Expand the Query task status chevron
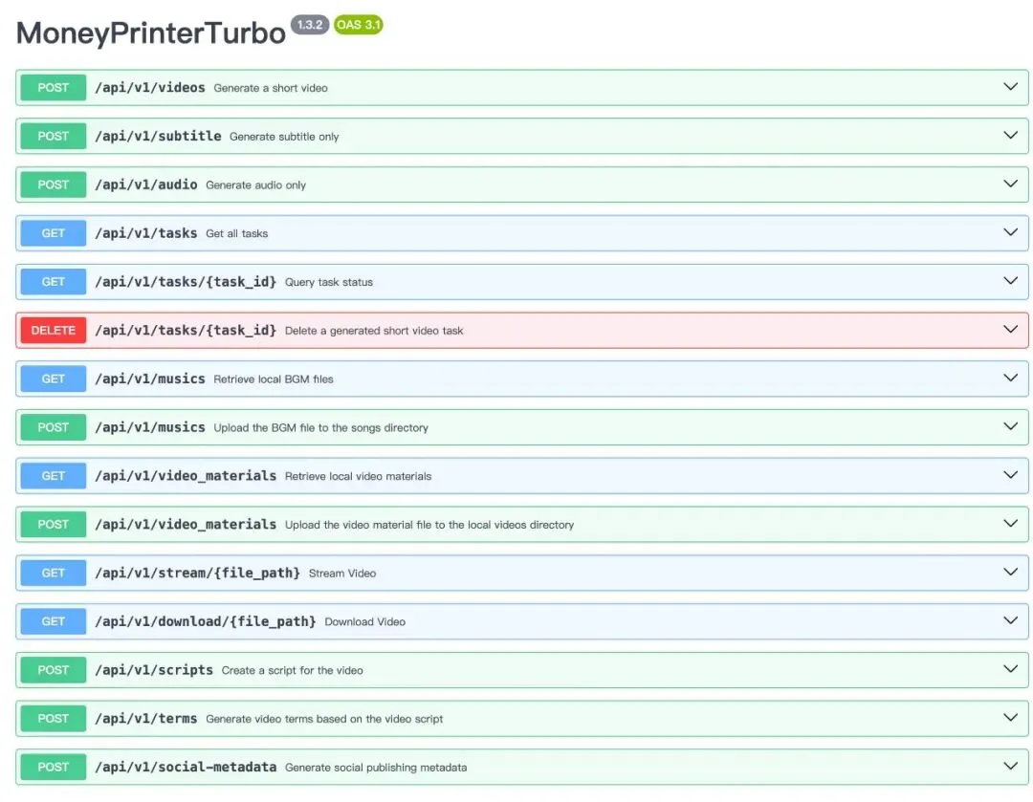1033x802 pixels. coord(1010,281)
